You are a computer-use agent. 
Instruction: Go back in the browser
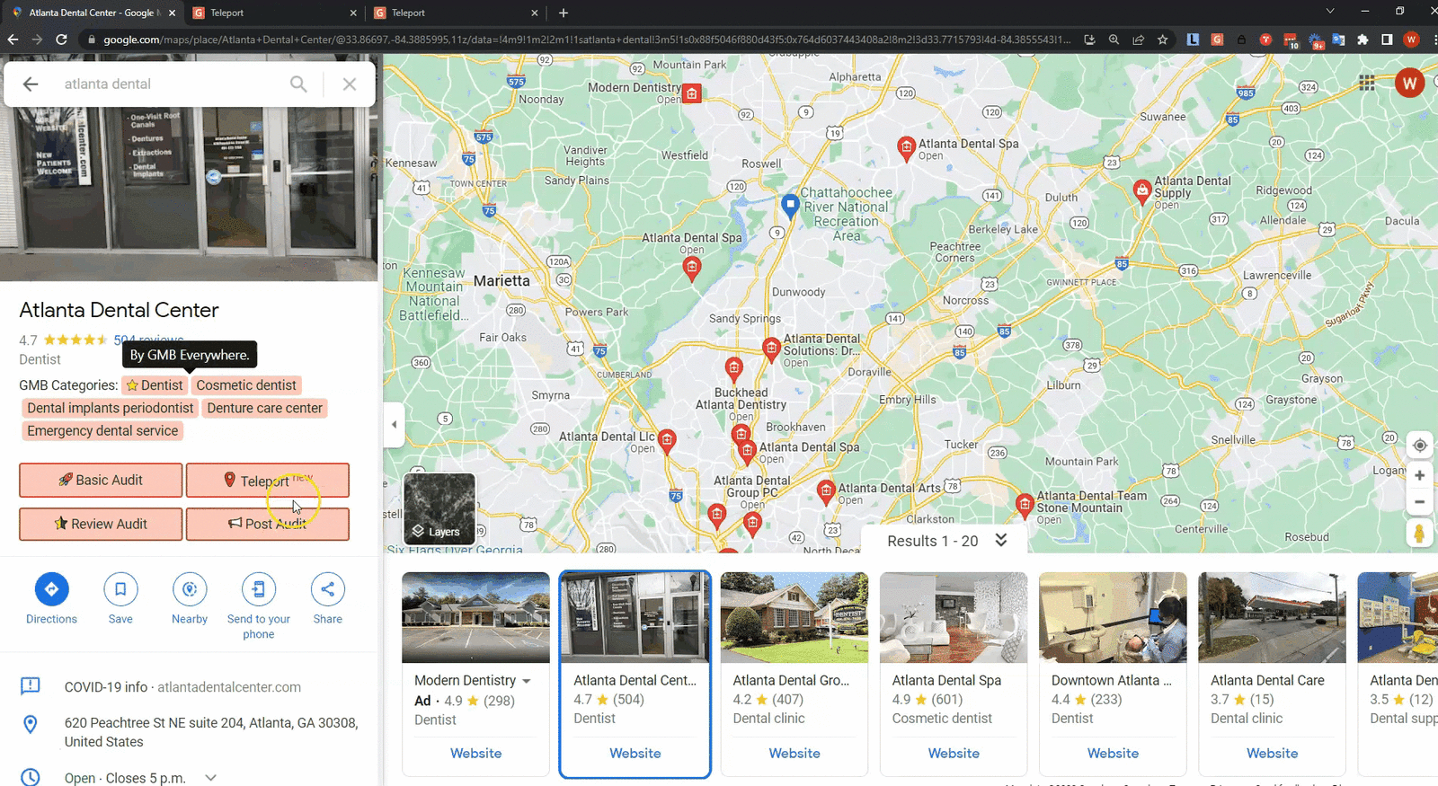click(13, 40)
